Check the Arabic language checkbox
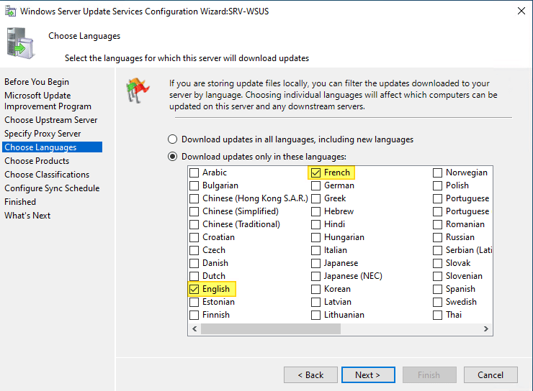Image resolution: width=533 pixels, height=391 pixels. click(x=194, y=172)
